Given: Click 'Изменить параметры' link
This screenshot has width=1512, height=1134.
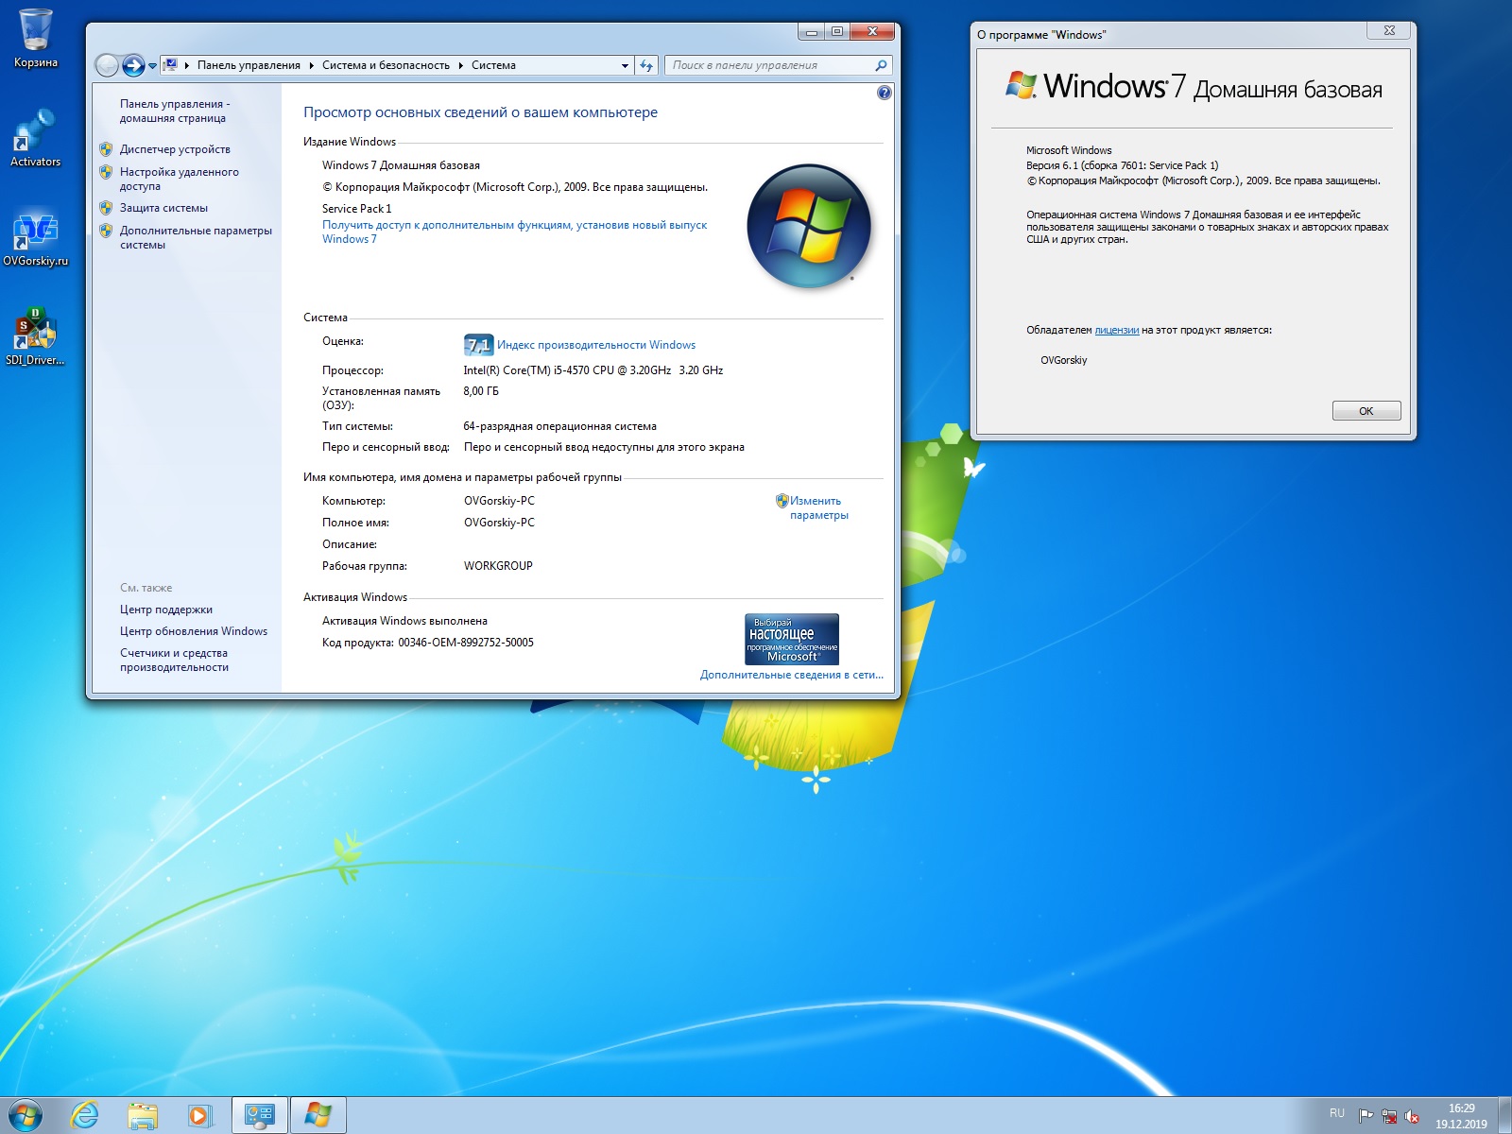Looking at the screenshot, I should (818, 507).
